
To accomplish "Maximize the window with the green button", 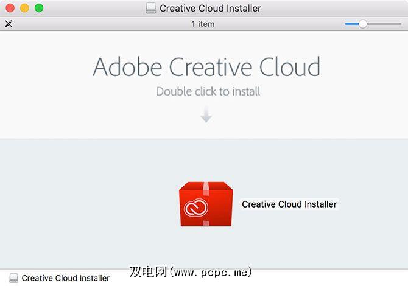I will pos(39,8).
